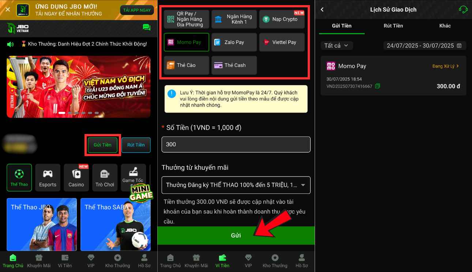Open Ví Tiền in left screen nav

65,261
